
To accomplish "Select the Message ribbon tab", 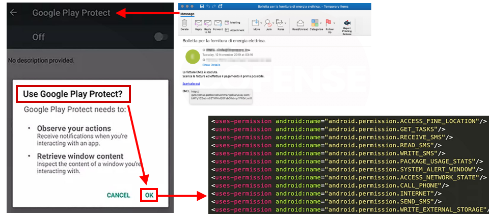I will [x=188, y=14].
